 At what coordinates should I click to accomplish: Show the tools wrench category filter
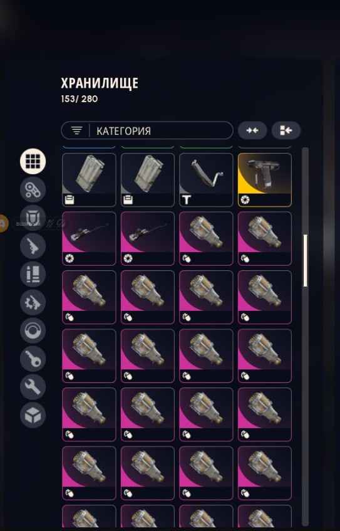[x=33, y=386]
